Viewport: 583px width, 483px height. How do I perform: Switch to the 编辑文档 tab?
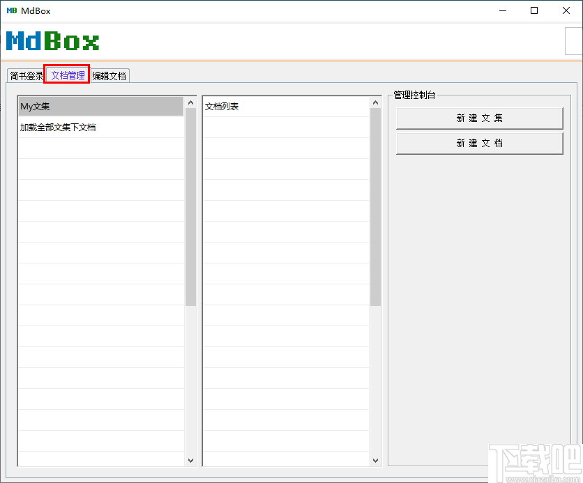[x=108, y=76]
